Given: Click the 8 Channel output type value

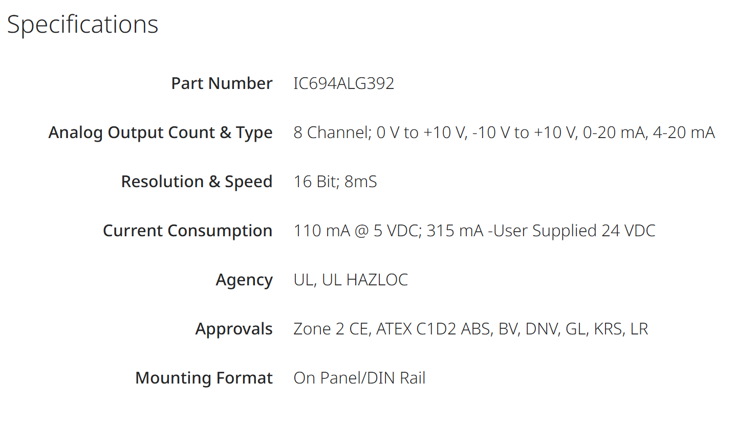Looking at the screenshot, I should [504, 132].
